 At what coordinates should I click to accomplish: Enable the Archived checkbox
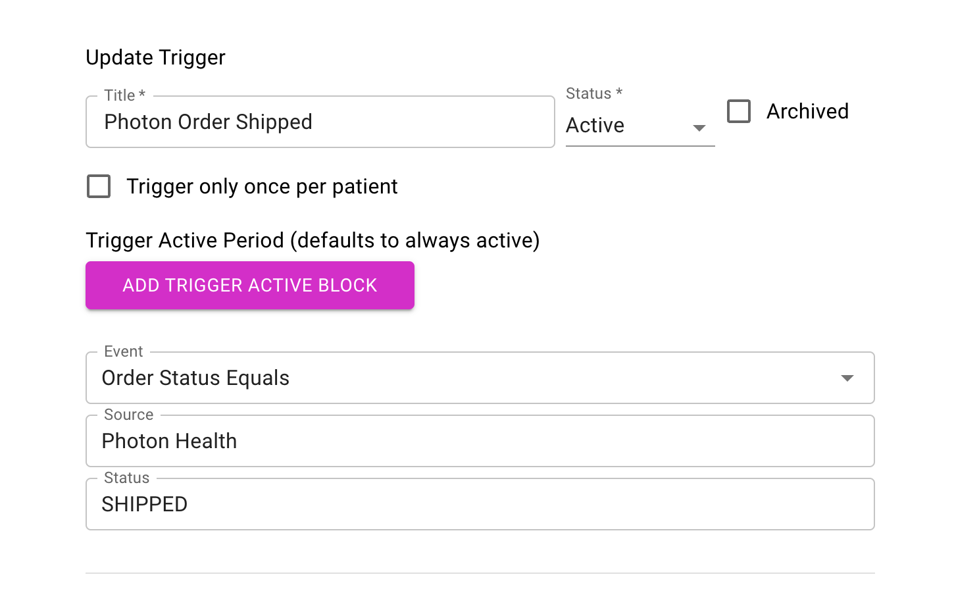click(x=739, y=111)
